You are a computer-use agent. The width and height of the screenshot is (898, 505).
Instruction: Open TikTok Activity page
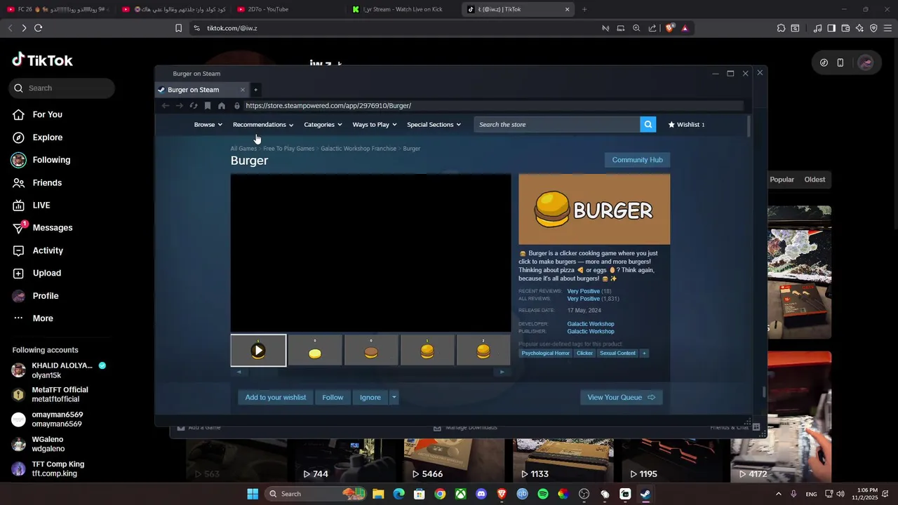pos(38,250)
